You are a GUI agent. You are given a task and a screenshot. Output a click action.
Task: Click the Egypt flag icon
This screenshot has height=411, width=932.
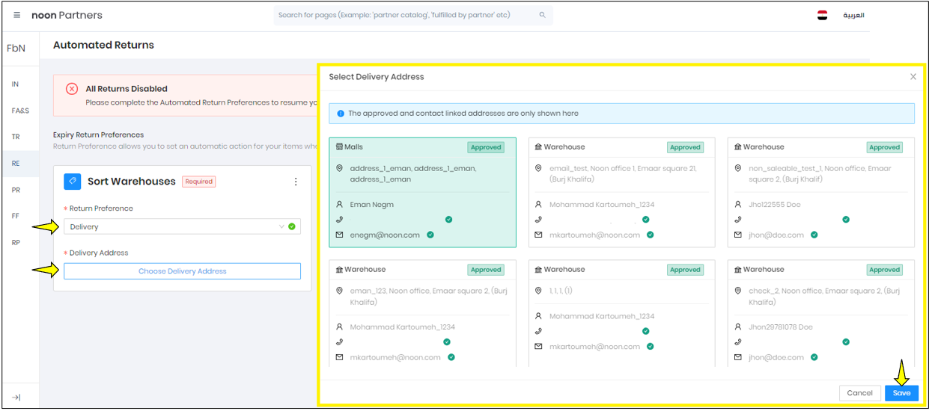822,15
